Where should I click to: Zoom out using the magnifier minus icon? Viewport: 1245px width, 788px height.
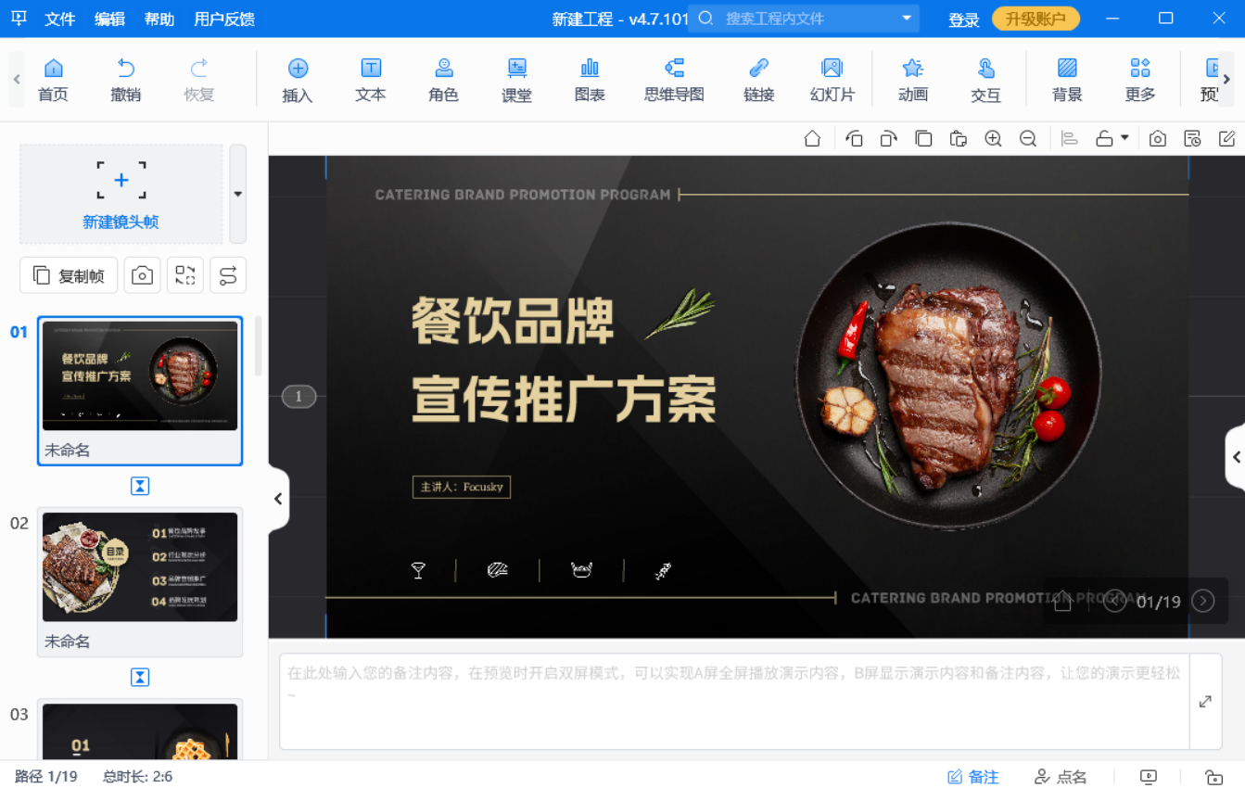pyautogui.click(x=1027, y=138)
